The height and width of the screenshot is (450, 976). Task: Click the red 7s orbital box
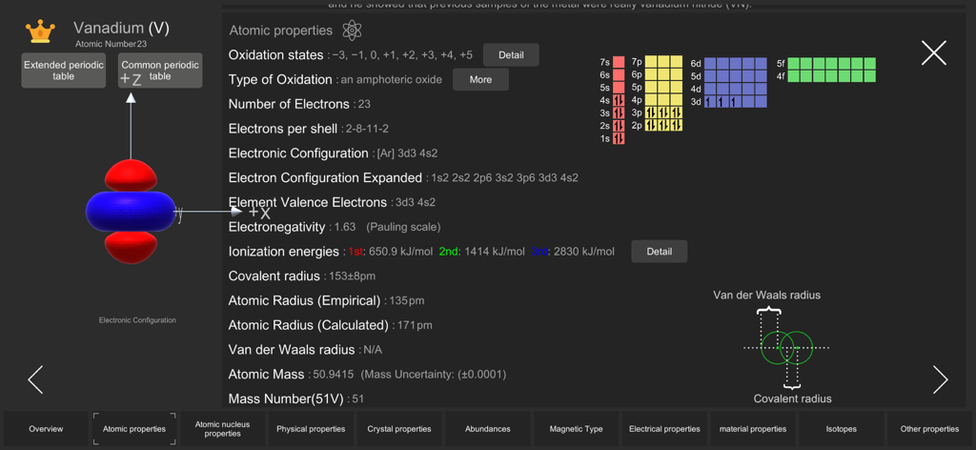619,62
